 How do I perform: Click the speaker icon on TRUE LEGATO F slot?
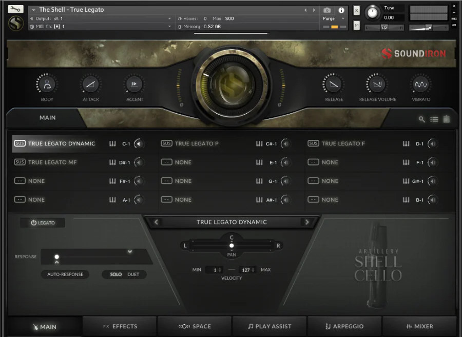432,143
